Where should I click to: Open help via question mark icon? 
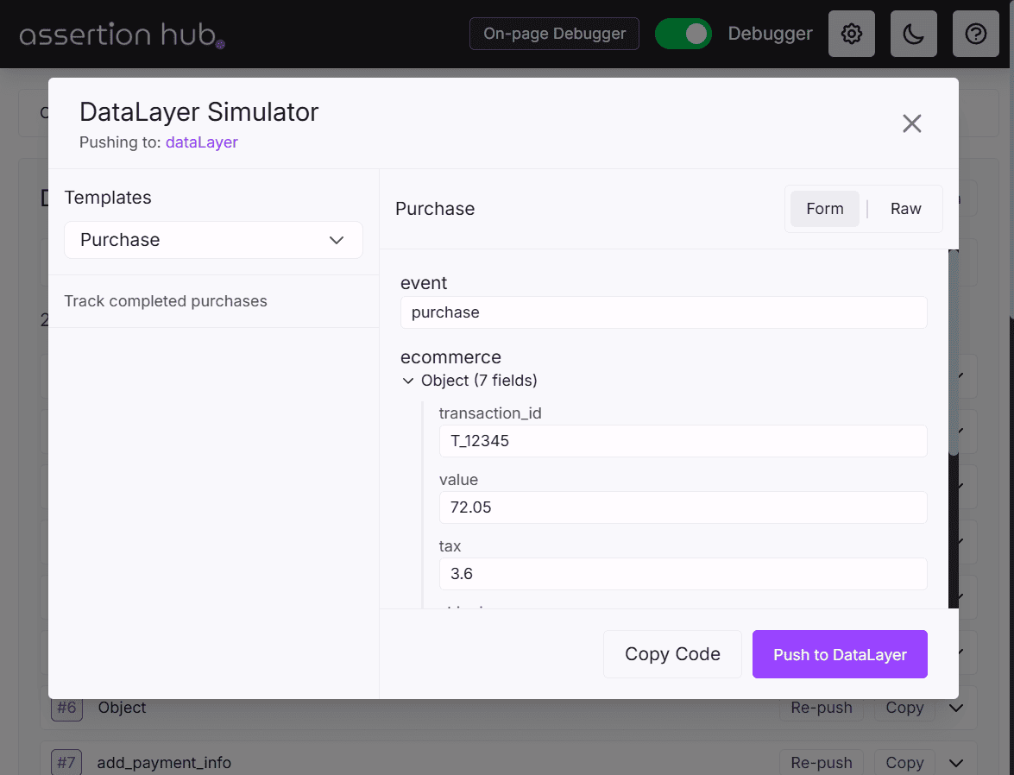pos(975,34)
